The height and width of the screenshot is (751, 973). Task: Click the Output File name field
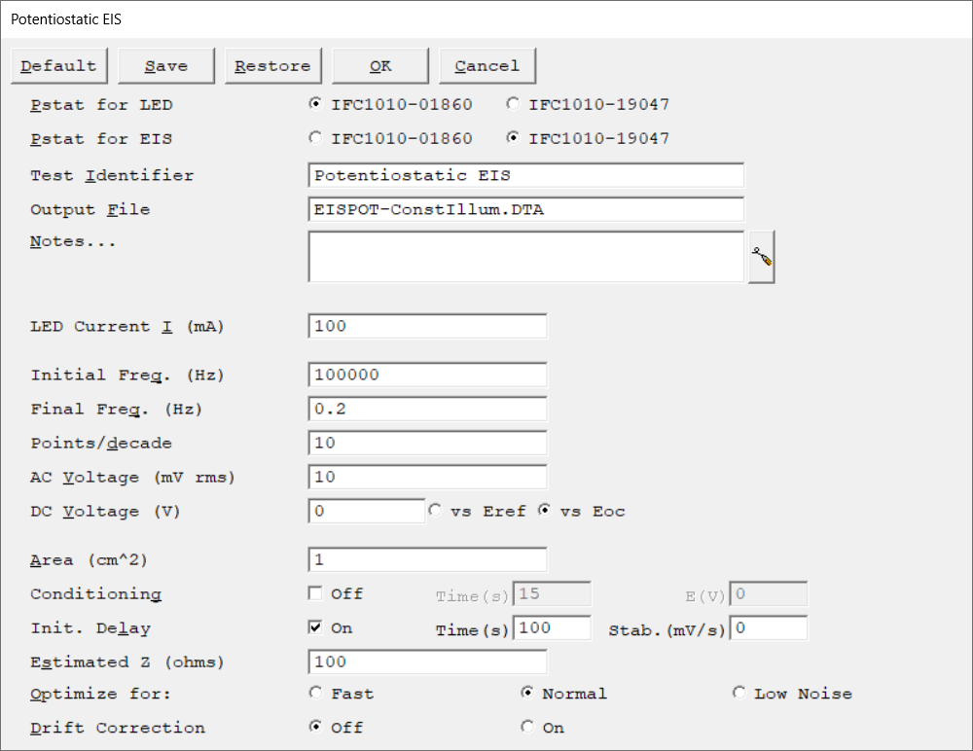525,209
